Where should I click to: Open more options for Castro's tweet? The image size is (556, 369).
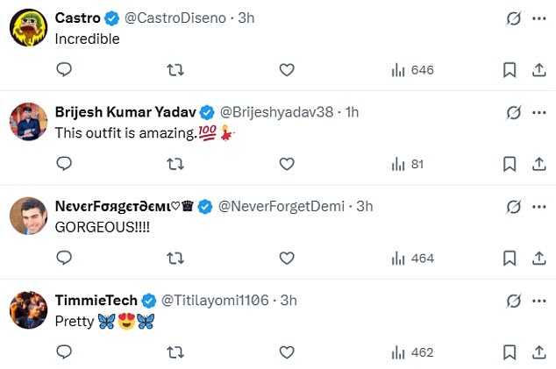point(537,18)
